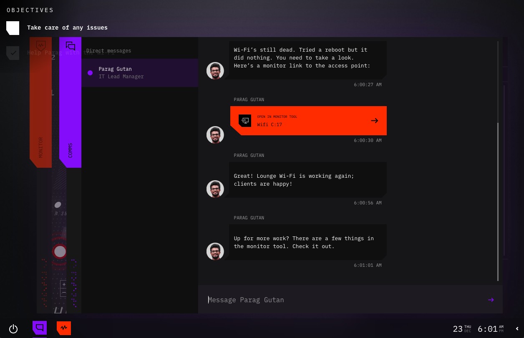This screenshot has height=338, width=524.
Task: Toggle the "Take care of any issues" objective checkbox
Action: (x=13, y=28)
